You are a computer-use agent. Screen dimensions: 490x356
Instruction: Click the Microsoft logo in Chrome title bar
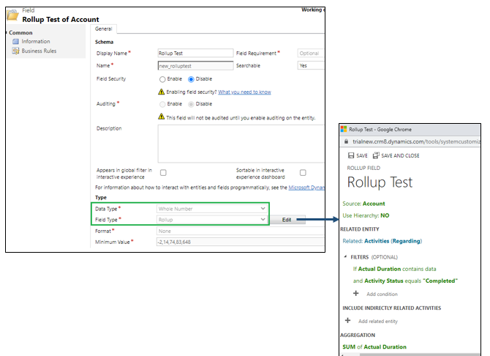coord(344,129)
